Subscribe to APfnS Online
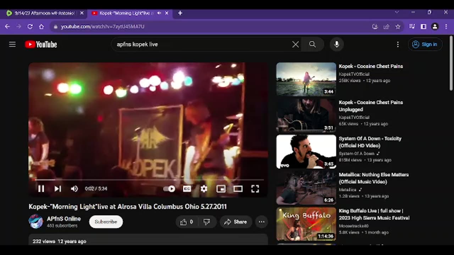This screenshot has width=454, height=255. (106, 222)
